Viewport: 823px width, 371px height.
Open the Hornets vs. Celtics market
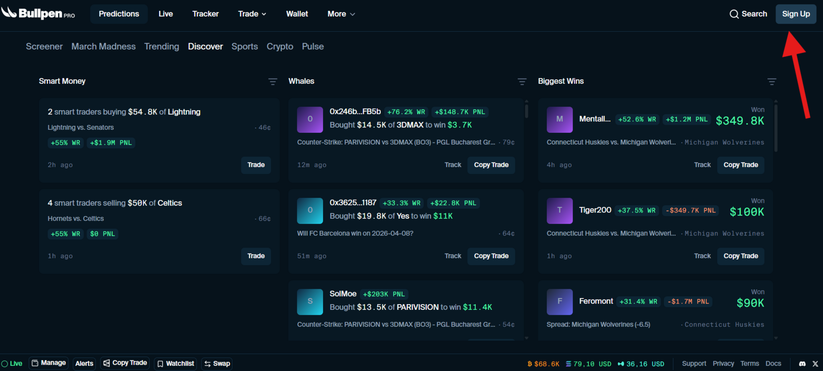click(x=76, y=219)
